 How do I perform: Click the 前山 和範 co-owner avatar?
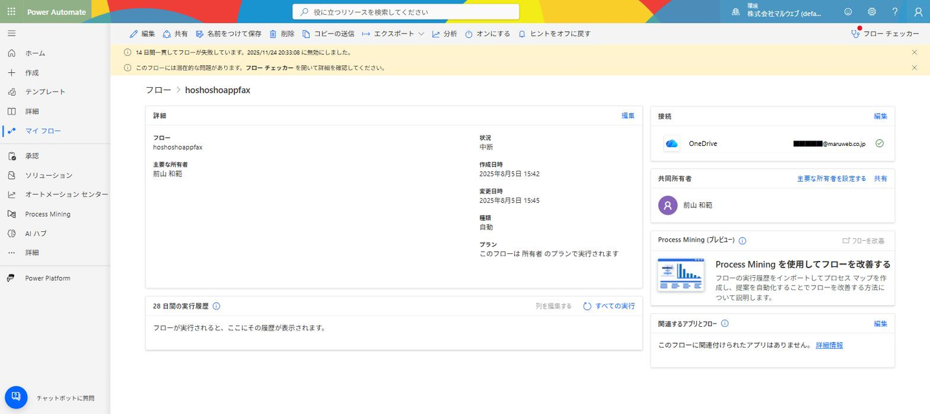(x=668, y=205)
